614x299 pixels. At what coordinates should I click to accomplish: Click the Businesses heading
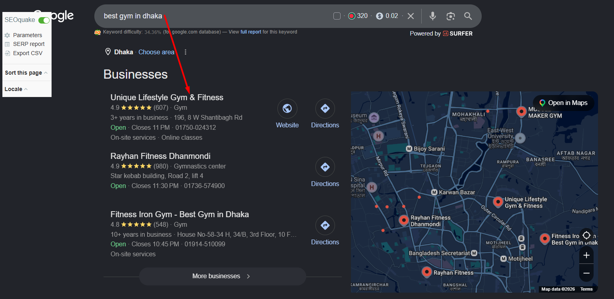(136, 74)
